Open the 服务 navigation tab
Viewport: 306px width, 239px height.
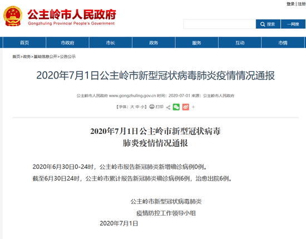coord(197,42)
